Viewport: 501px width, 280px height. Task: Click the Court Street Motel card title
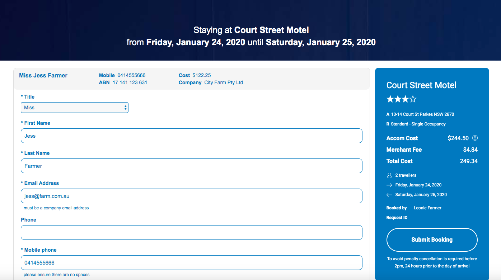pyautogui.click(x=421, y=85)
